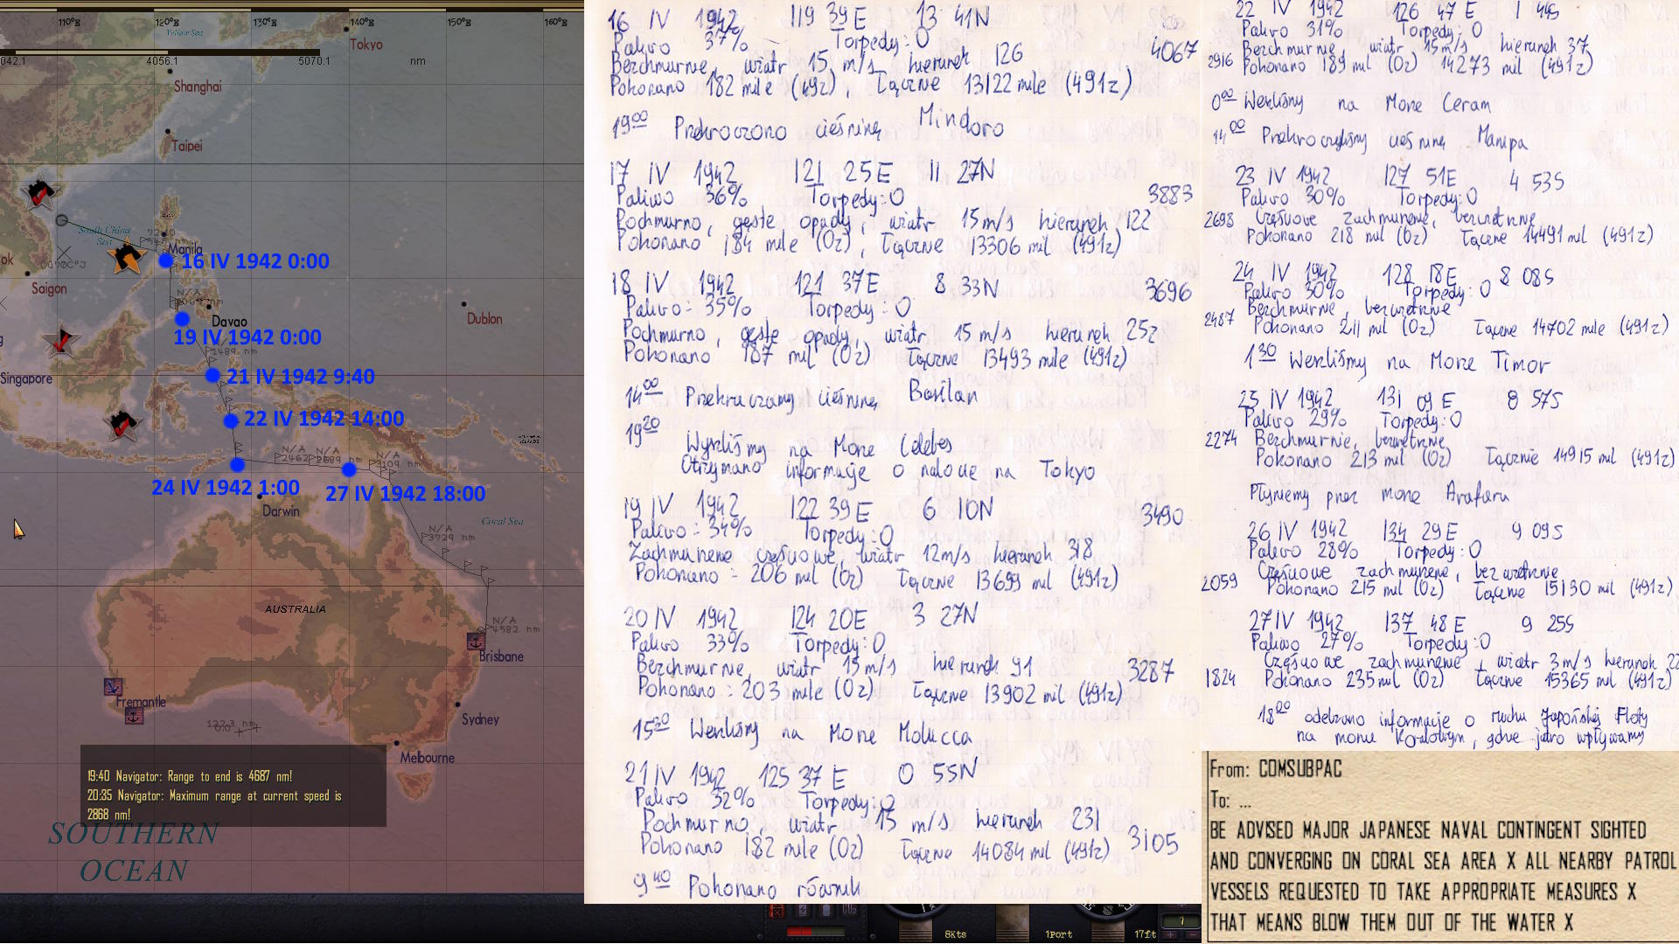Select the Brisbane naval base anchor icon
This screenshot has height=944, width=1679.
click(x=476, y=641)
